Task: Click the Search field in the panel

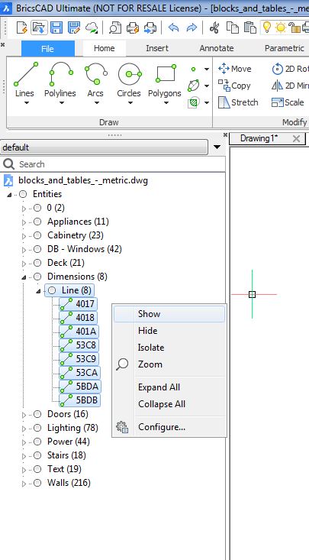Action: pyautogui.click(x=113, y=164)
